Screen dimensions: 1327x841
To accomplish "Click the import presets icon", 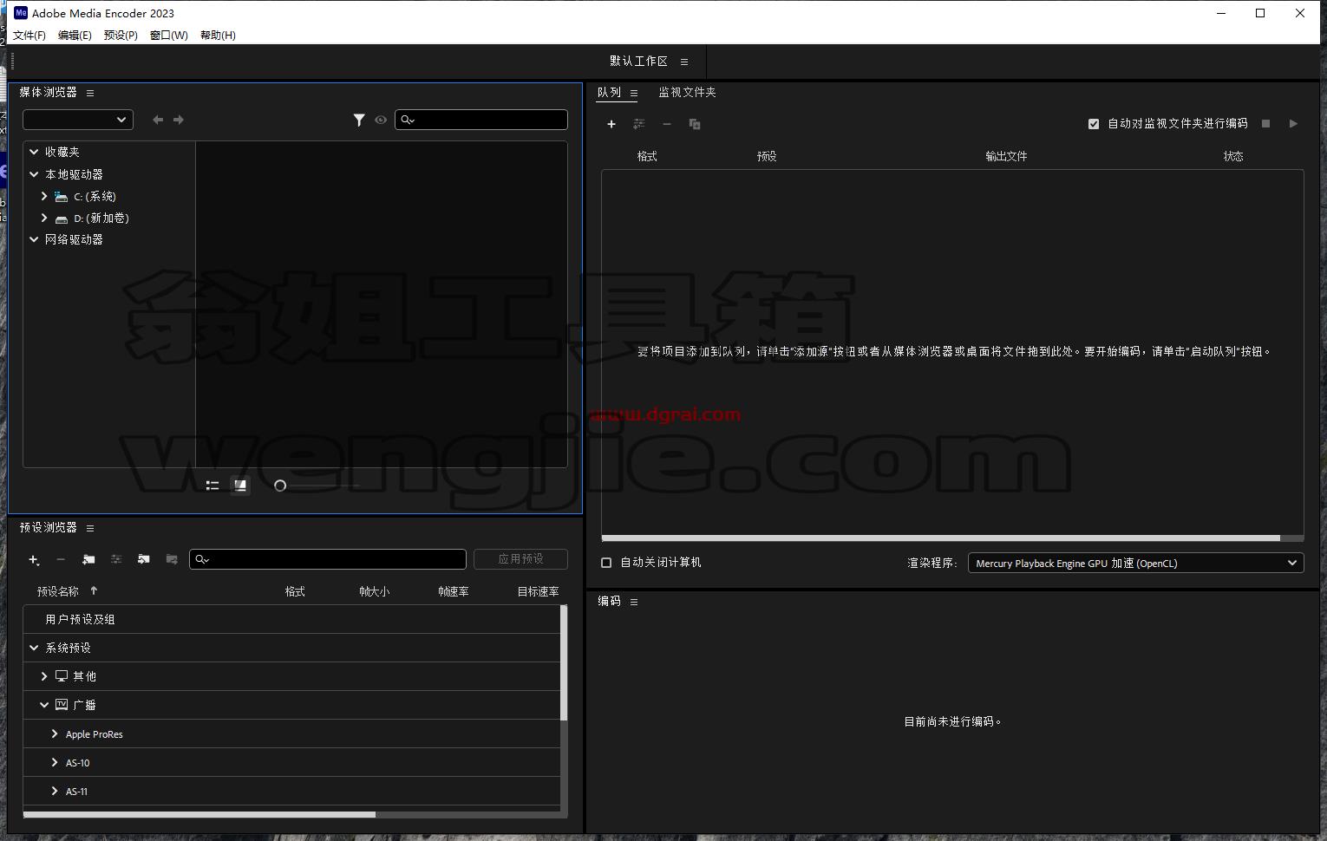I will [144, 560].
